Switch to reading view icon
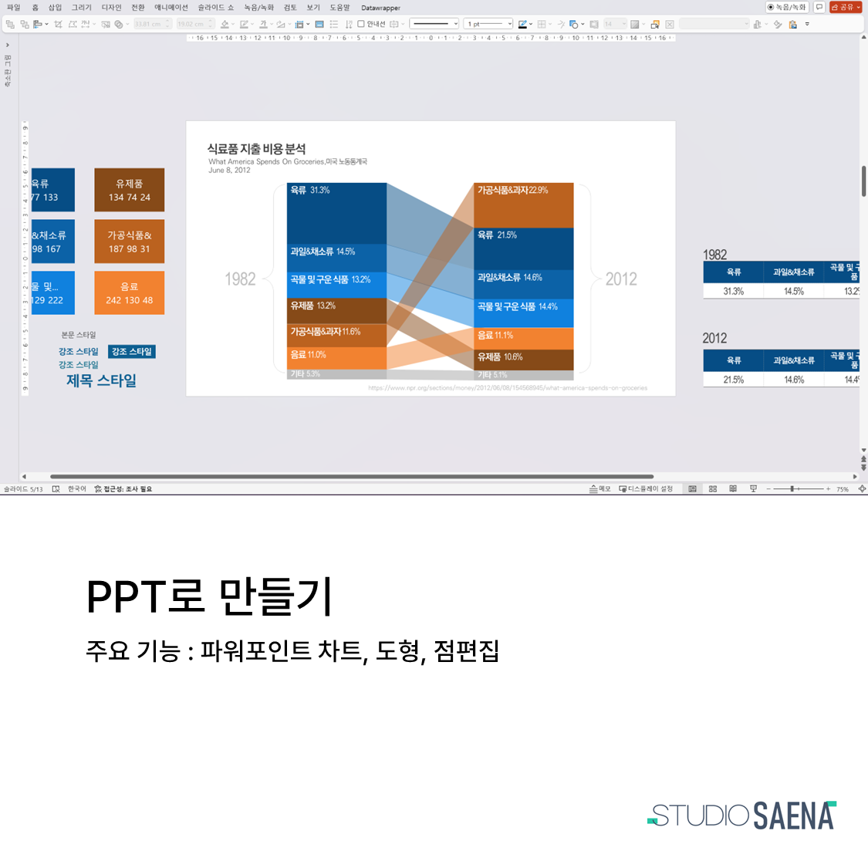The image size is (868, 868). coord(733,489)
